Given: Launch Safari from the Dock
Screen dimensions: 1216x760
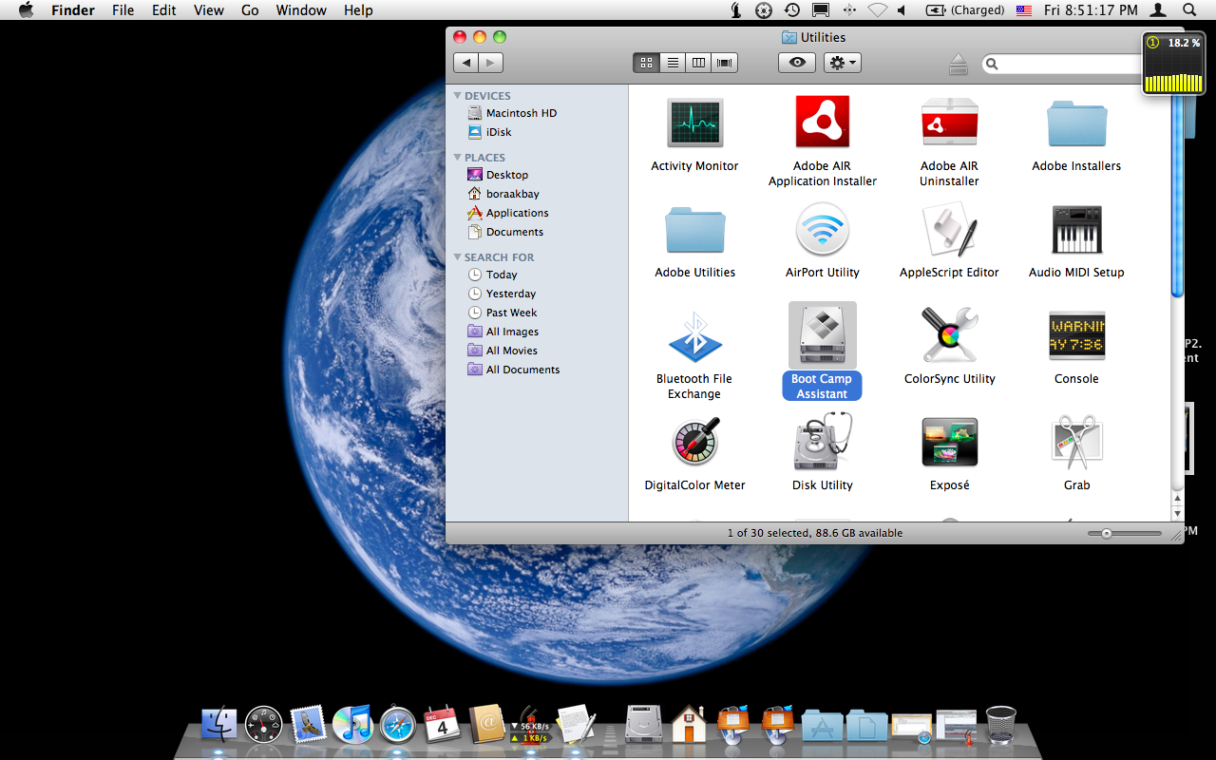Looking at the screenshot, I should [x=397, y=725].
